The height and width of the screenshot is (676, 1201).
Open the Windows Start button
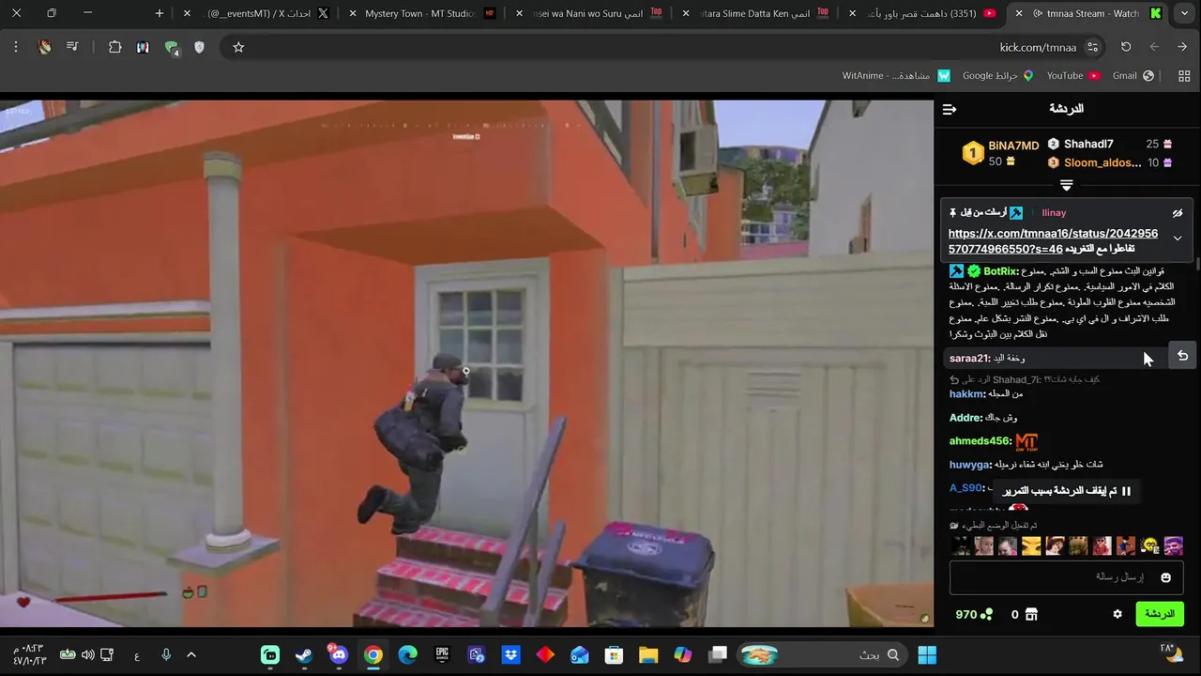[x=927, y=654]
